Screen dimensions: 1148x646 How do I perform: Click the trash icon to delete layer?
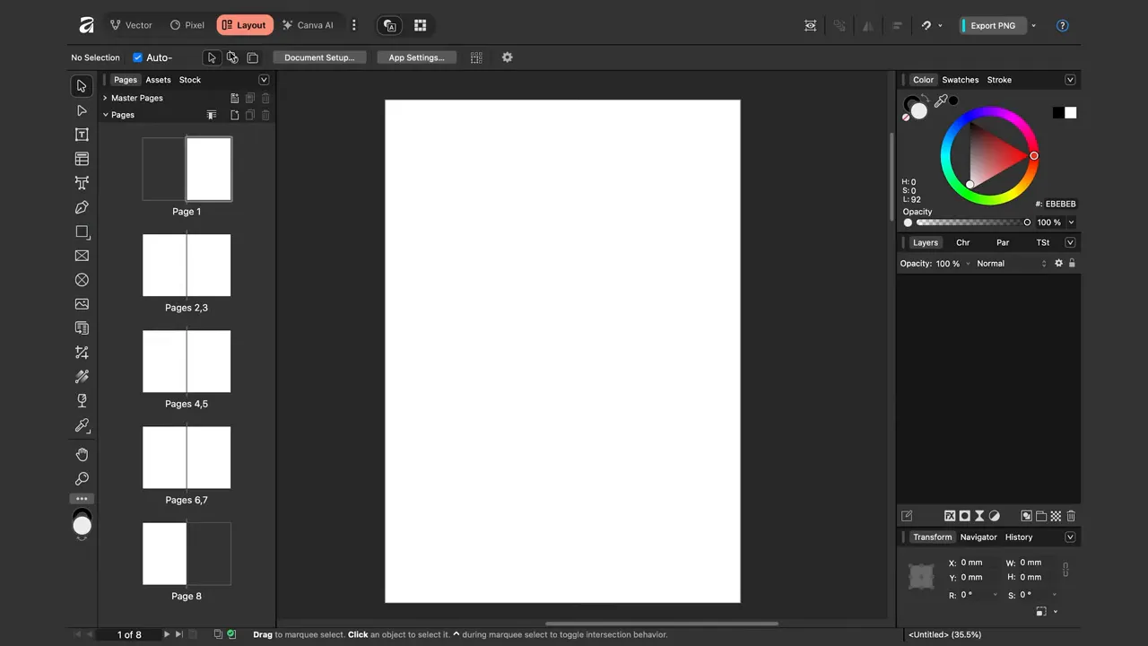coord(1071,516)
